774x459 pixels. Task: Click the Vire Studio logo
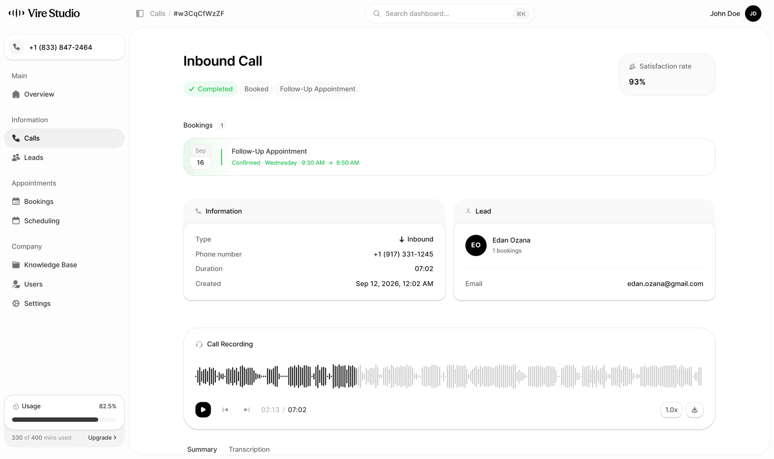pyautogui.click(x=44, y=13)
